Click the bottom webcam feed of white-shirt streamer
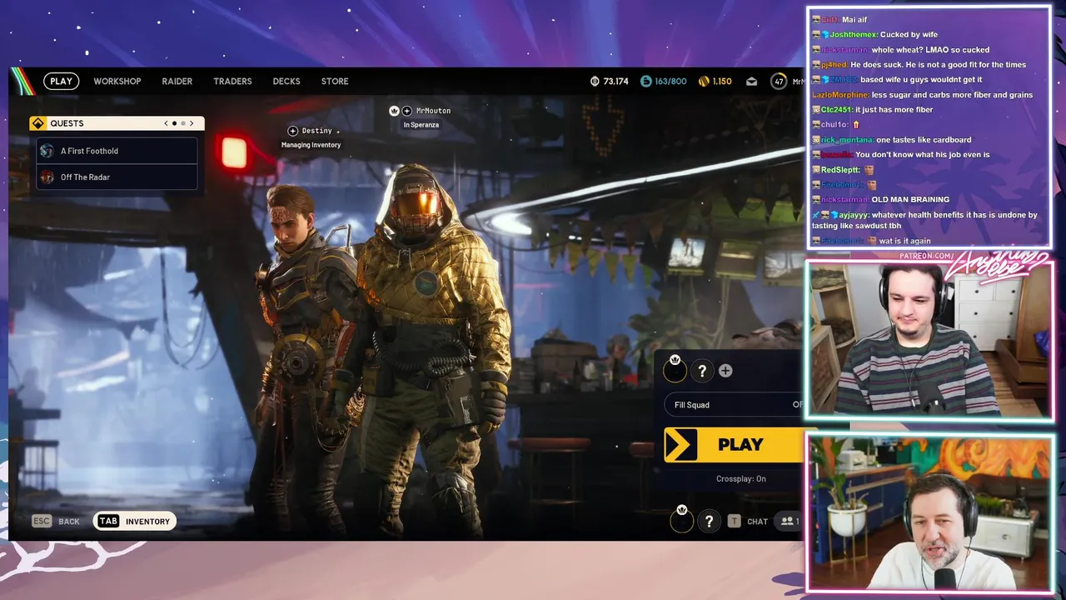1066x600 pixels. click(x=929, y=512)
